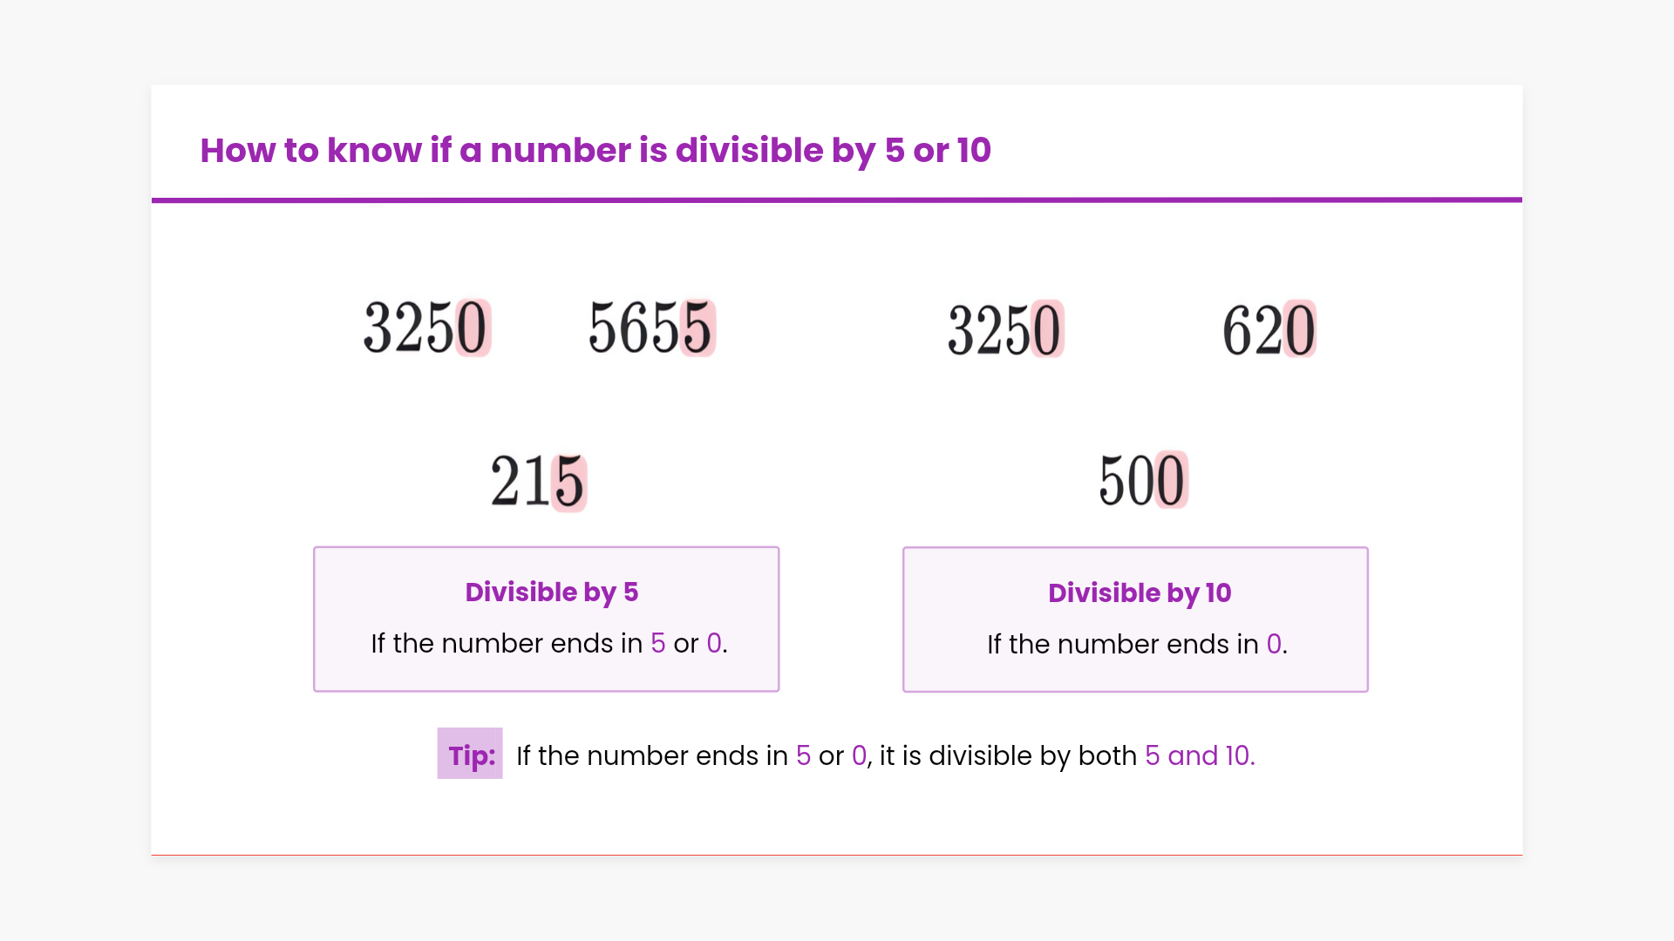Click the pink-highlighted final 0 in 500
This screenshot has height=941, width=1674.
[x=1171, y=480]
